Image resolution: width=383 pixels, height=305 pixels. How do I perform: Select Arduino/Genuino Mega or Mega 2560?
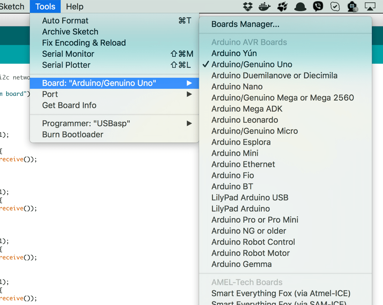285,98
